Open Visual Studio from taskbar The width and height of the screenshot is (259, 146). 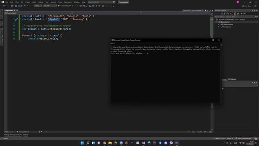[x=143, y=143]
